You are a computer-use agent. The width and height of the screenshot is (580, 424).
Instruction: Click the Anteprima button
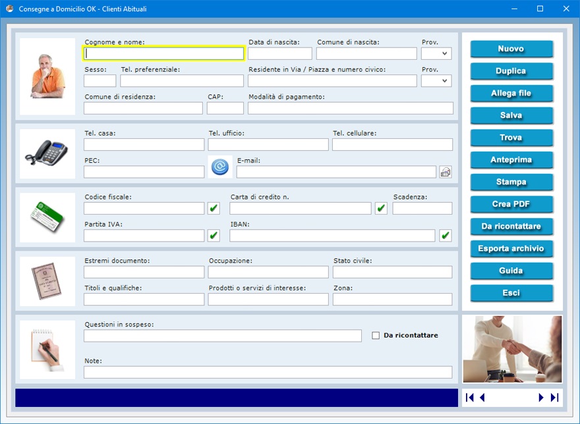click(x=511, y=160)
